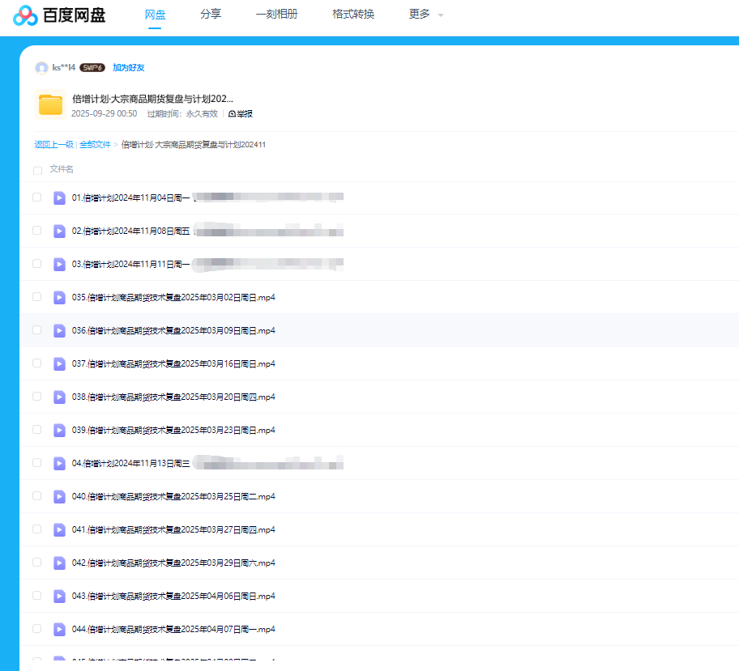Toggle the select-all checkbox beside 文件名
Image resolution: width=739 pixels, height=671 pixels.
coord(37,170)
